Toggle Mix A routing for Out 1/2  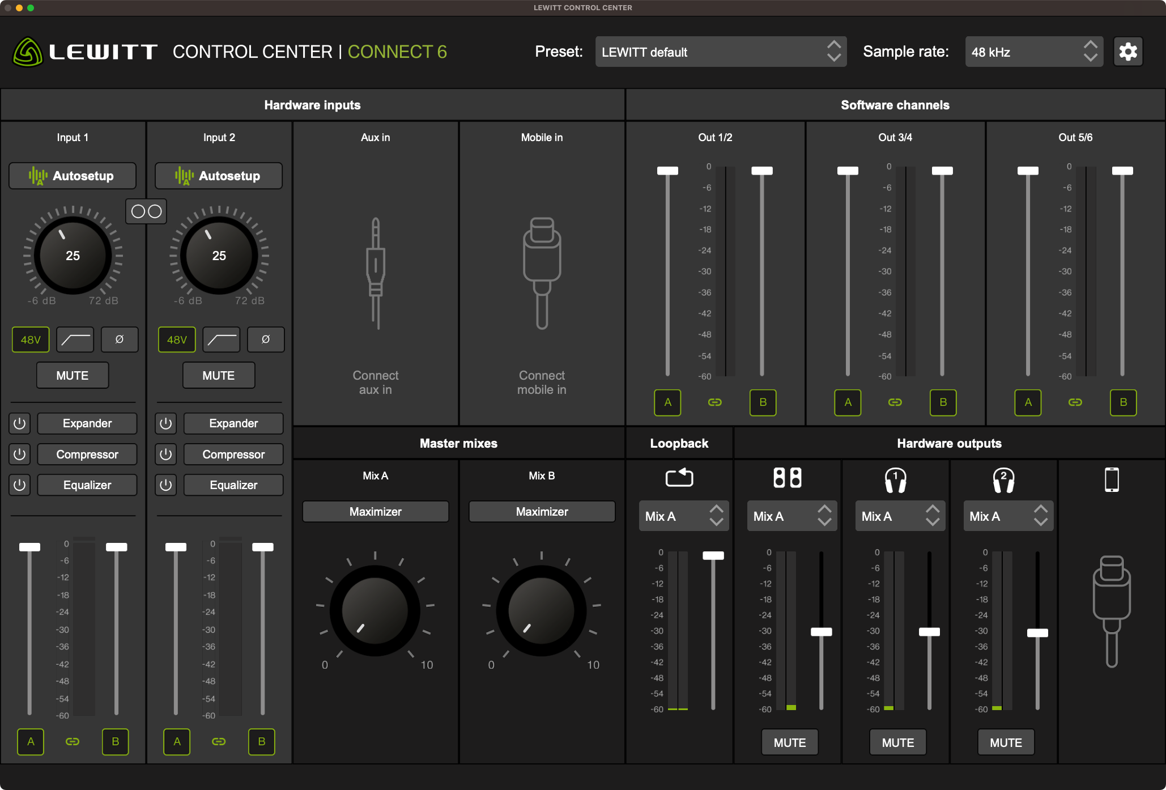click(x=667, y=402)
